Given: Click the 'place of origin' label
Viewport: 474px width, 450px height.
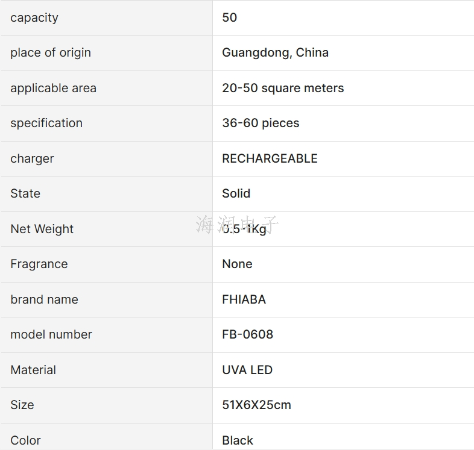Looking at the screenshot, I should tap(51, 53).
